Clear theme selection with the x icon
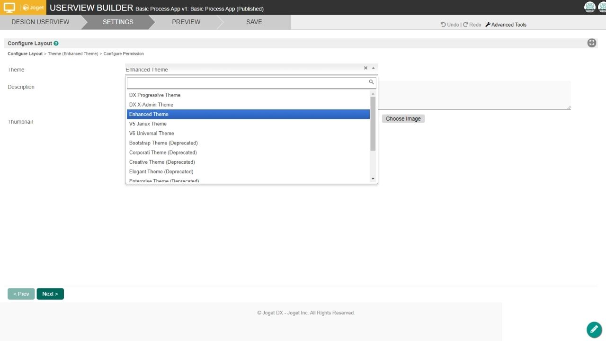Image resolution: width=606 pixels, height=341 pixels. [x=365, y=68]
